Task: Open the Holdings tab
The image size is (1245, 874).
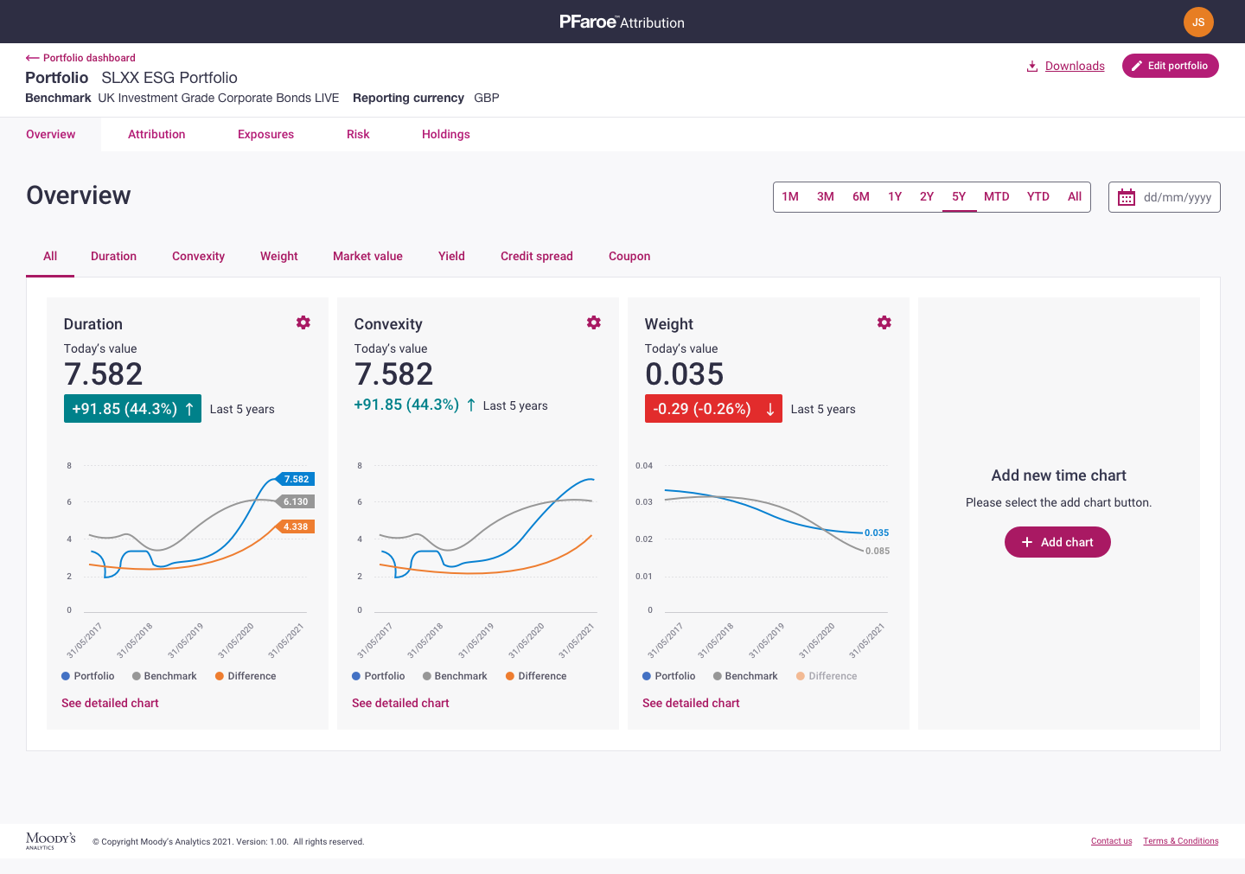Action: (x=446, y=134)
